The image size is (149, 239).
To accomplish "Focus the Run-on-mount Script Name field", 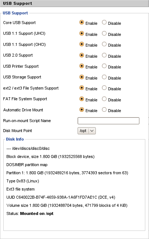I will click(x=108, y=121).
